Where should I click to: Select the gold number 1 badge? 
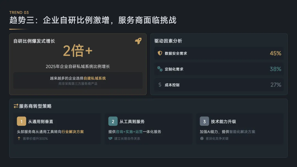tap(21, 121)
